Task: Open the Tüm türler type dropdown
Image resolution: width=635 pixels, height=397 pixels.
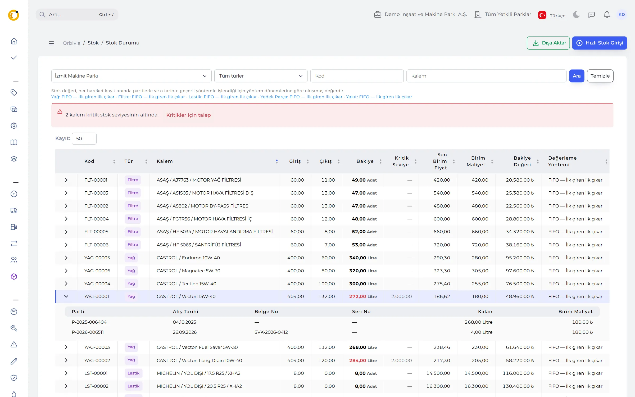Action: click(261, 76)
